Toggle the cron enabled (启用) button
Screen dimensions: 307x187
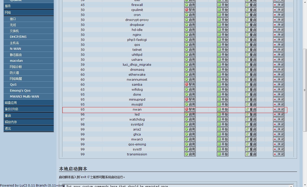coord(190,15)
